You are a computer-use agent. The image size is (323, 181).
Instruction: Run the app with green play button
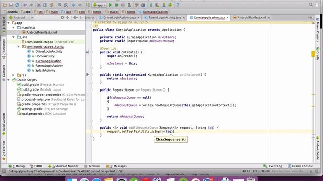tap(110, 5)
